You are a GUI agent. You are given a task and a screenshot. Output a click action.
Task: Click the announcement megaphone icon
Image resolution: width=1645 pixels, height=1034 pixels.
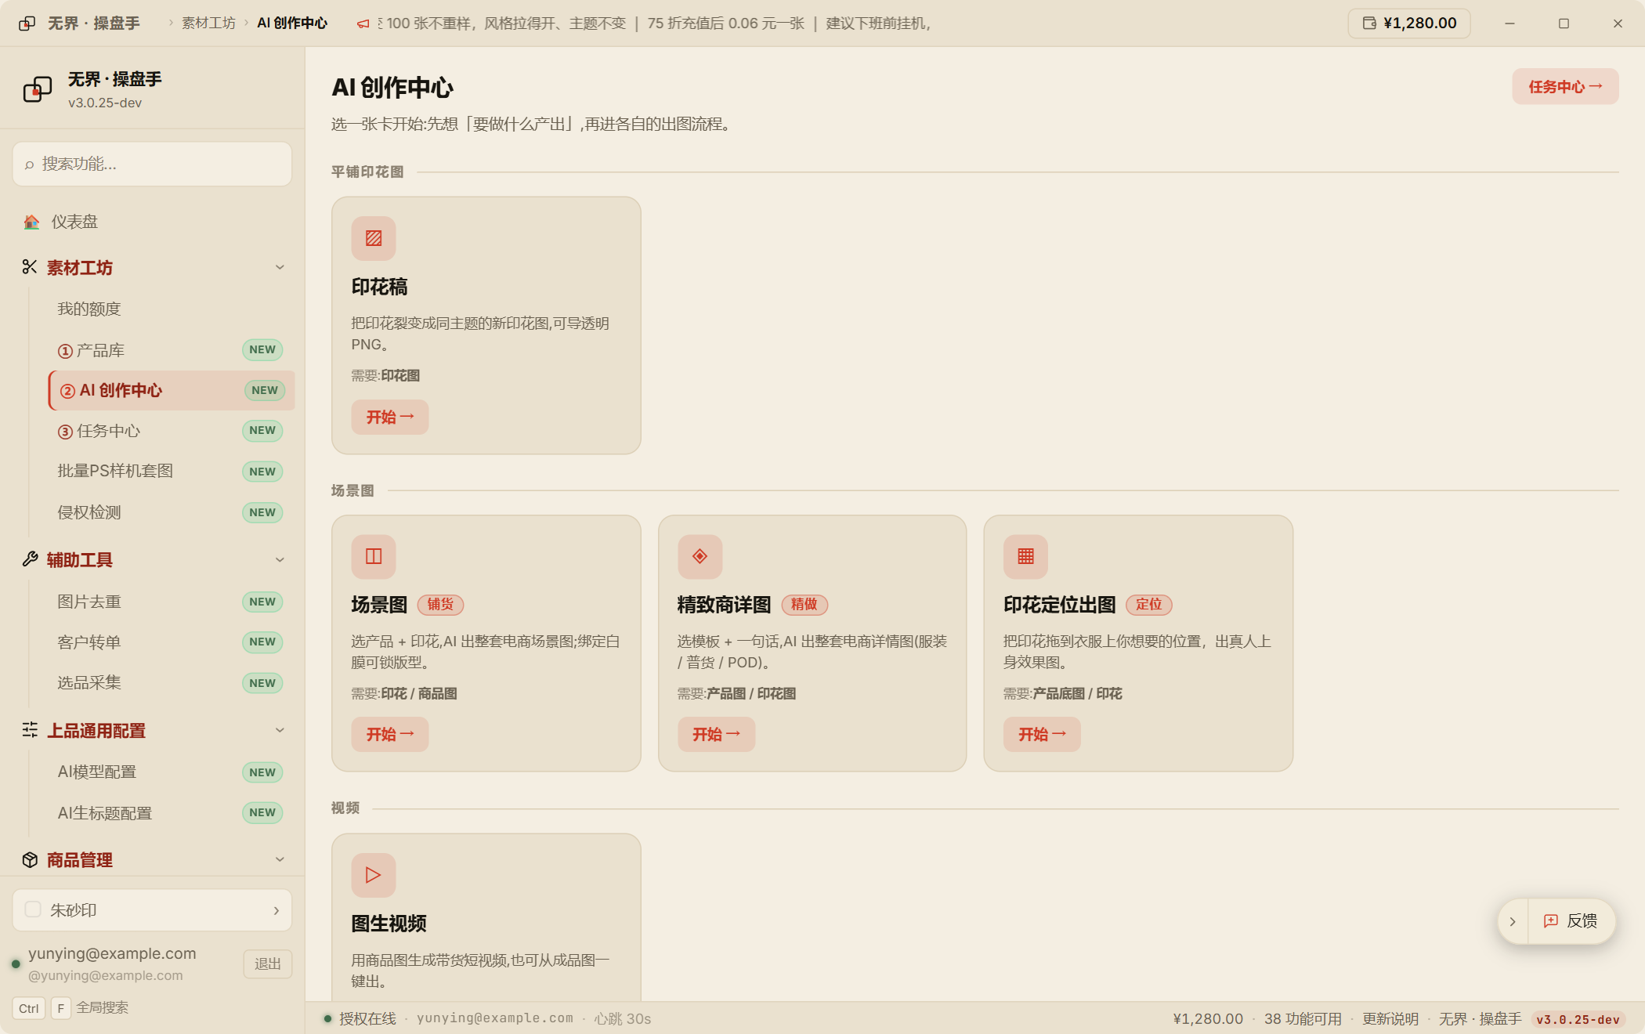point(363,23)
